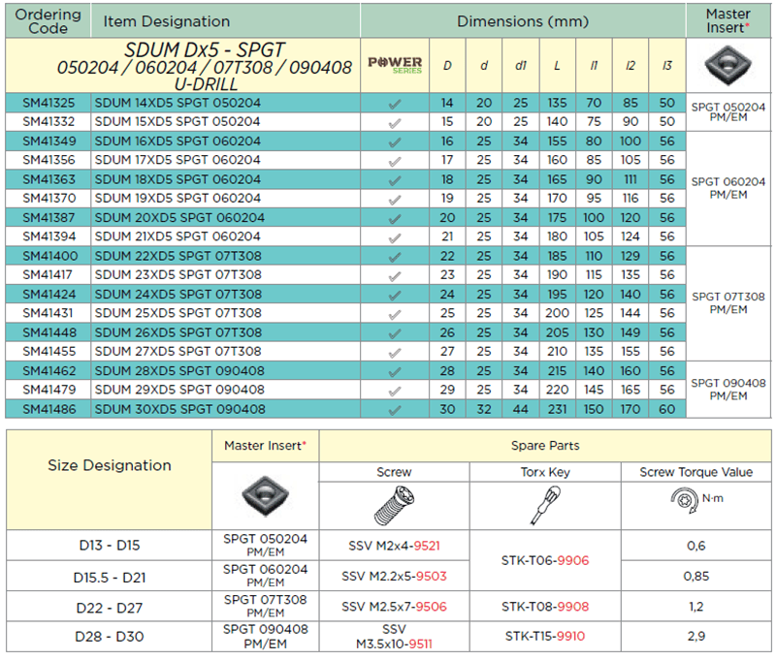Click the L value 200 in SM41431 row
The height and width of the screenshot is (660, 776).
click(x=557, y=313)
